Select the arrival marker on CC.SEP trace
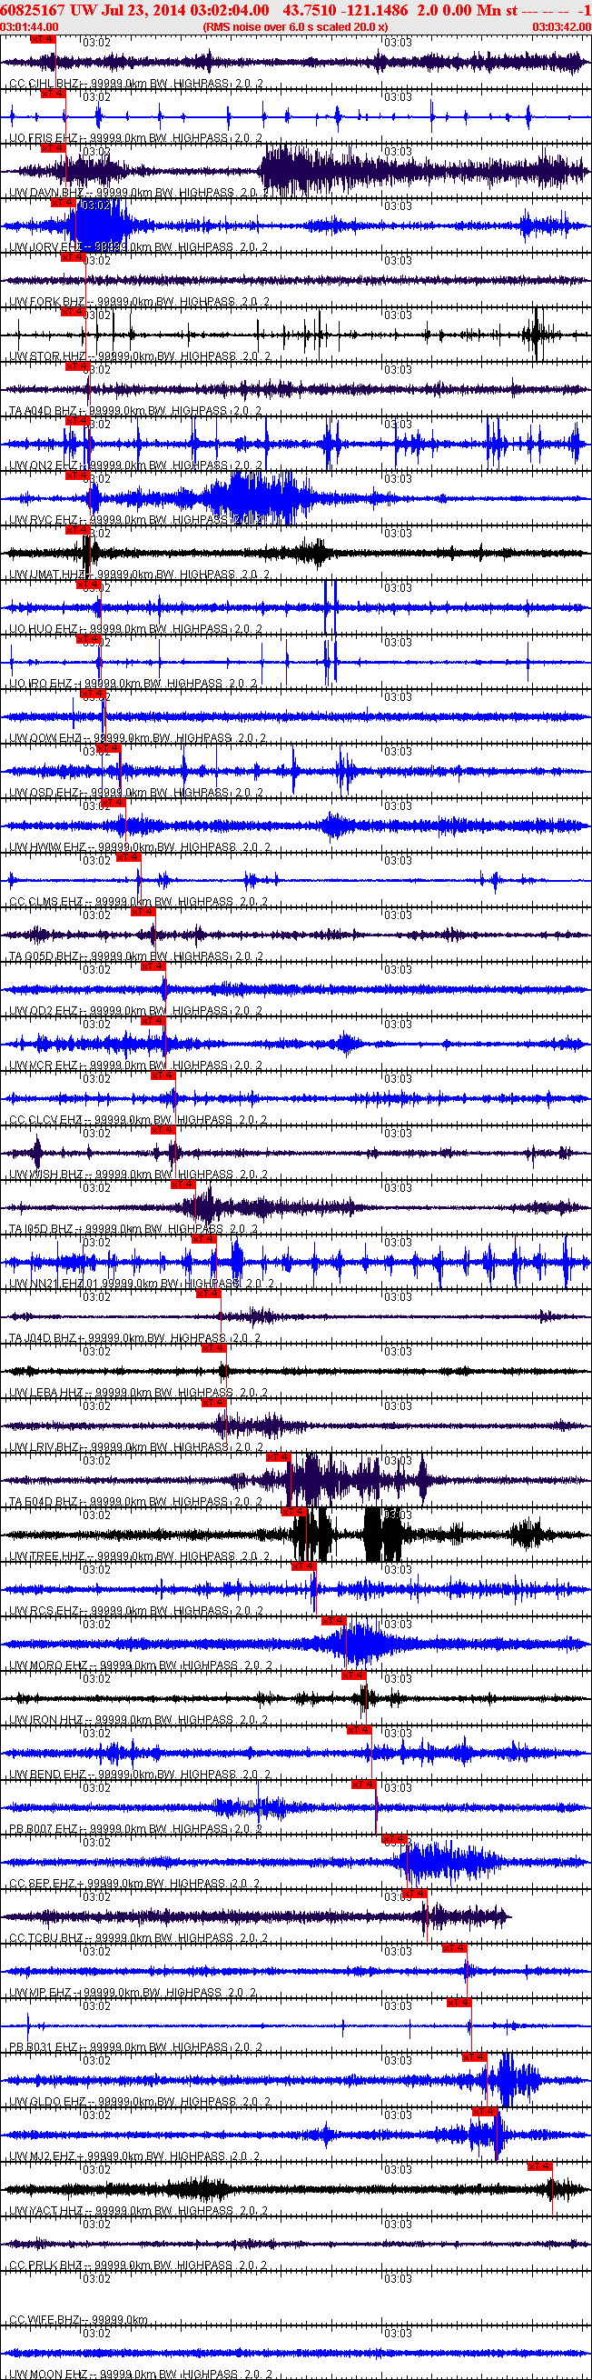The image size is (592, 2380). (394, 1837)
